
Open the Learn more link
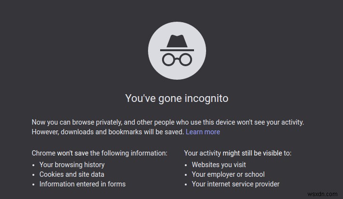tap(203, 132)
